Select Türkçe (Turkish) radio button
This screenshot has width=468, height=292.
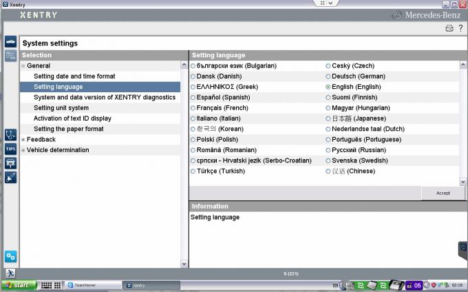[193, 171]
